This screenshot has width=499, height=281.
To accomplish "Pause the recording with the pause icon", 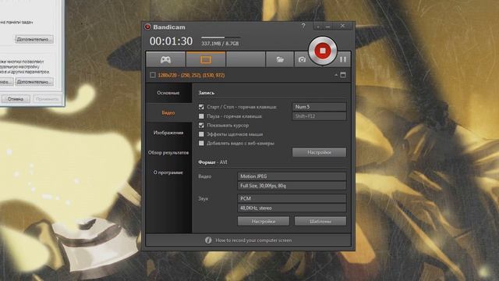I will [x=343, y=59].
